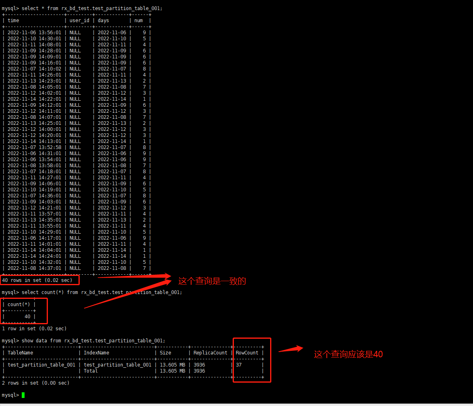
Task: Click the 'RowCount' column header
Action: click(x=247, y=353)
